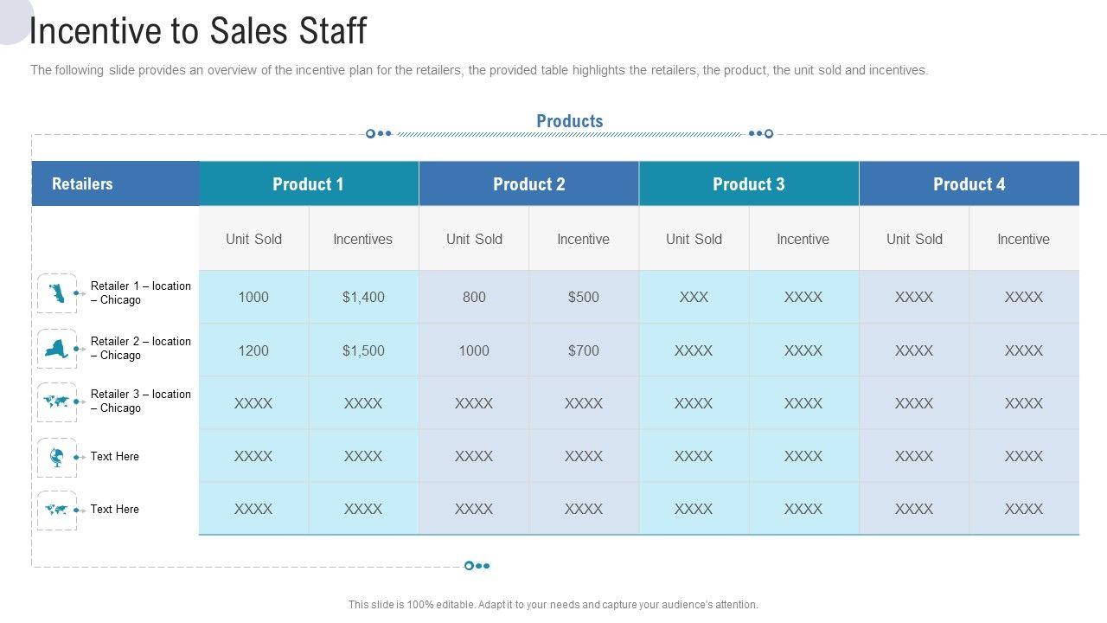Image resolution: width=1107 pixels, height=623 pixels.
Task: Select the Incentive to Sales Staff title
Action: pyautogui.click(x=198, y=31)
